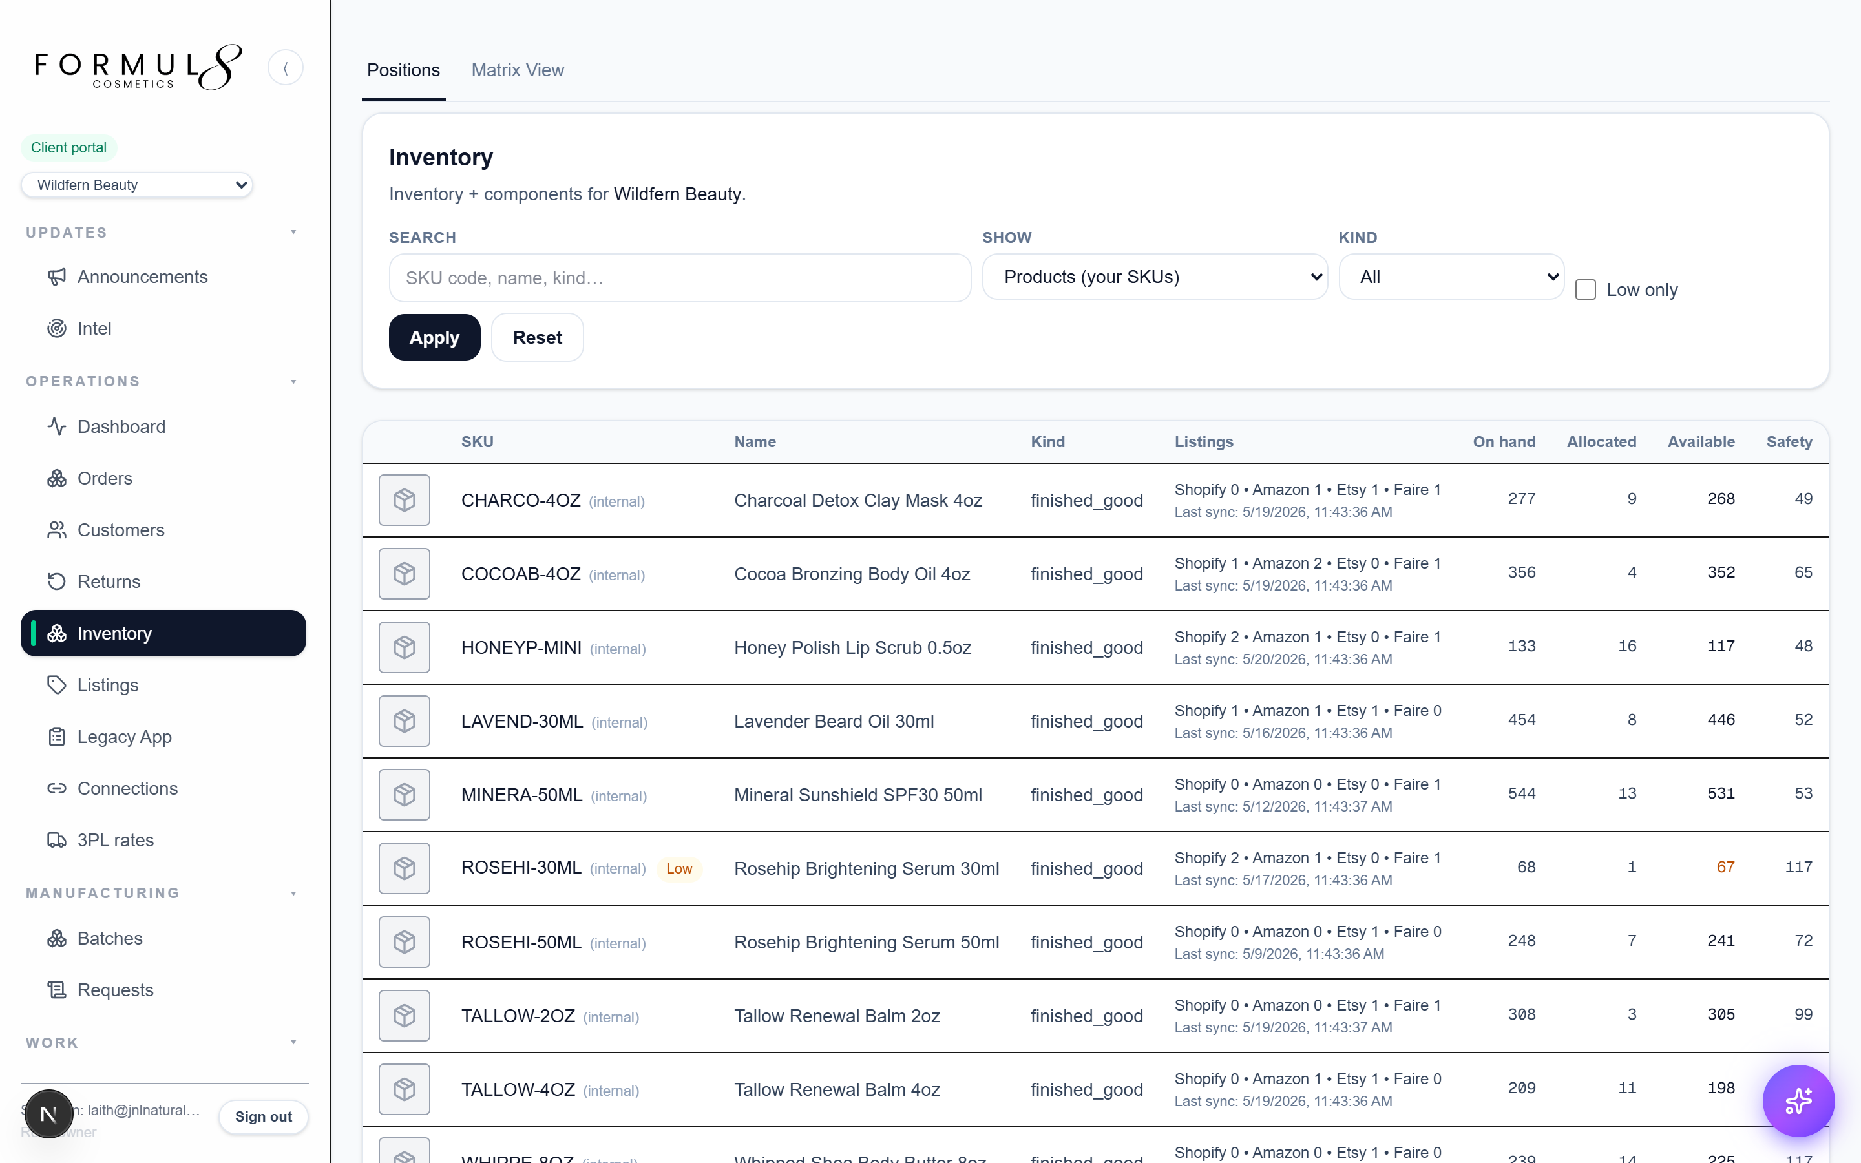Screen dimensions: 1861x1163
Task: Focus the SKU search input field
Action: pyautogui.click(x=680, y=278)
